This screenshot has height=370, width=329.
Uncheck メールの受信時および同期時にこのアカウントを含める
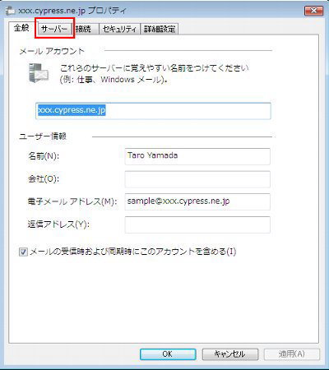click(x=23, y=252)
